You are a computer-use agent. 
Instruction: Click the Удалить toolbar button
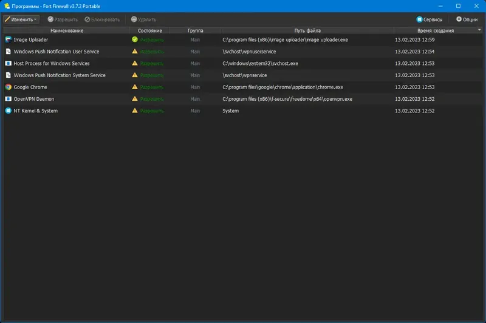(143, 19)
